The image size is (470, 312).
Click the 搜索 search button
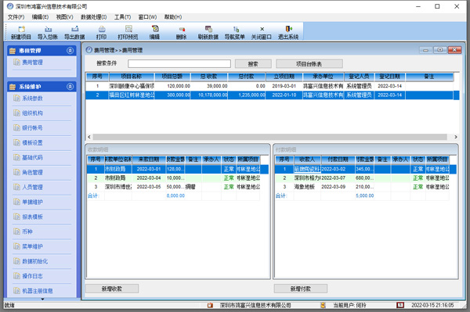(x=253, y=63)
